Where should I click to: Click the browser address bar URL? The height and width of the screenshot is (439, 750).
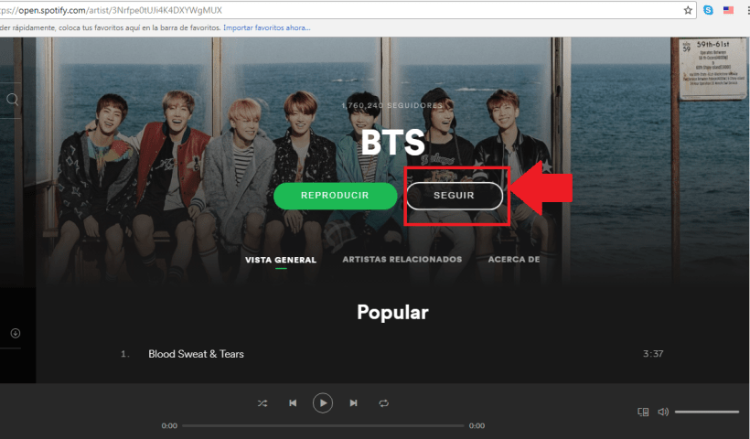click(111, 10)
